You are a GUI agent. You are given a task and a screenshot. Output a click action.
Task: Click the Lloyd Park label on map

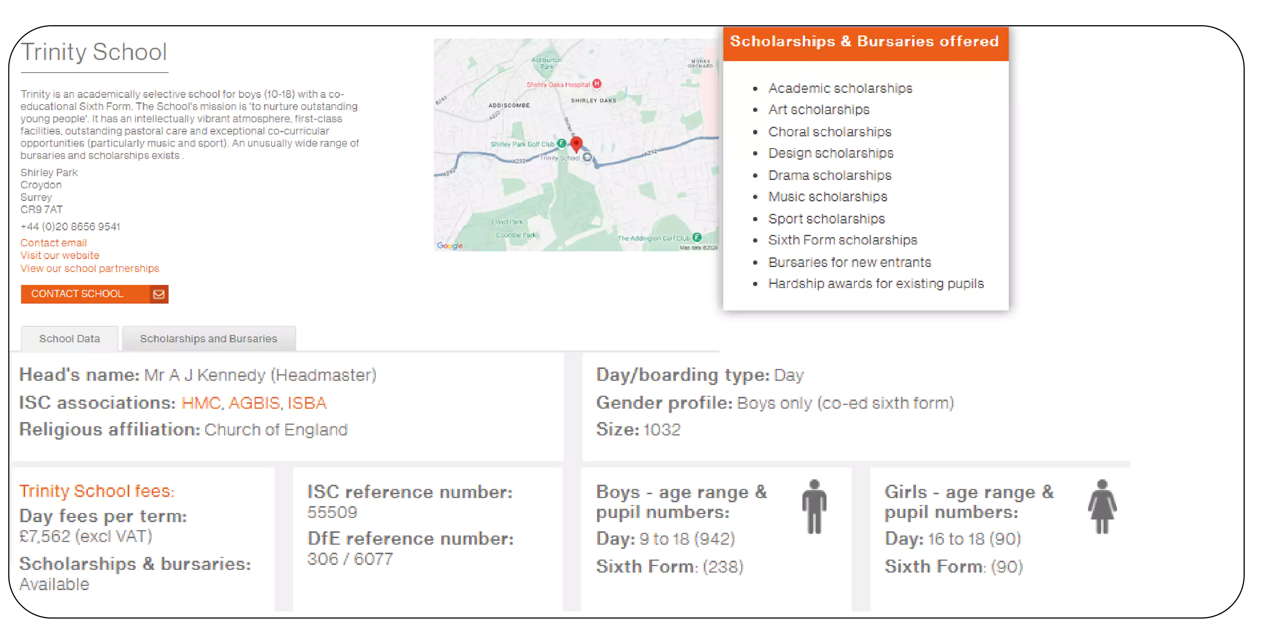tap(507, 222)
